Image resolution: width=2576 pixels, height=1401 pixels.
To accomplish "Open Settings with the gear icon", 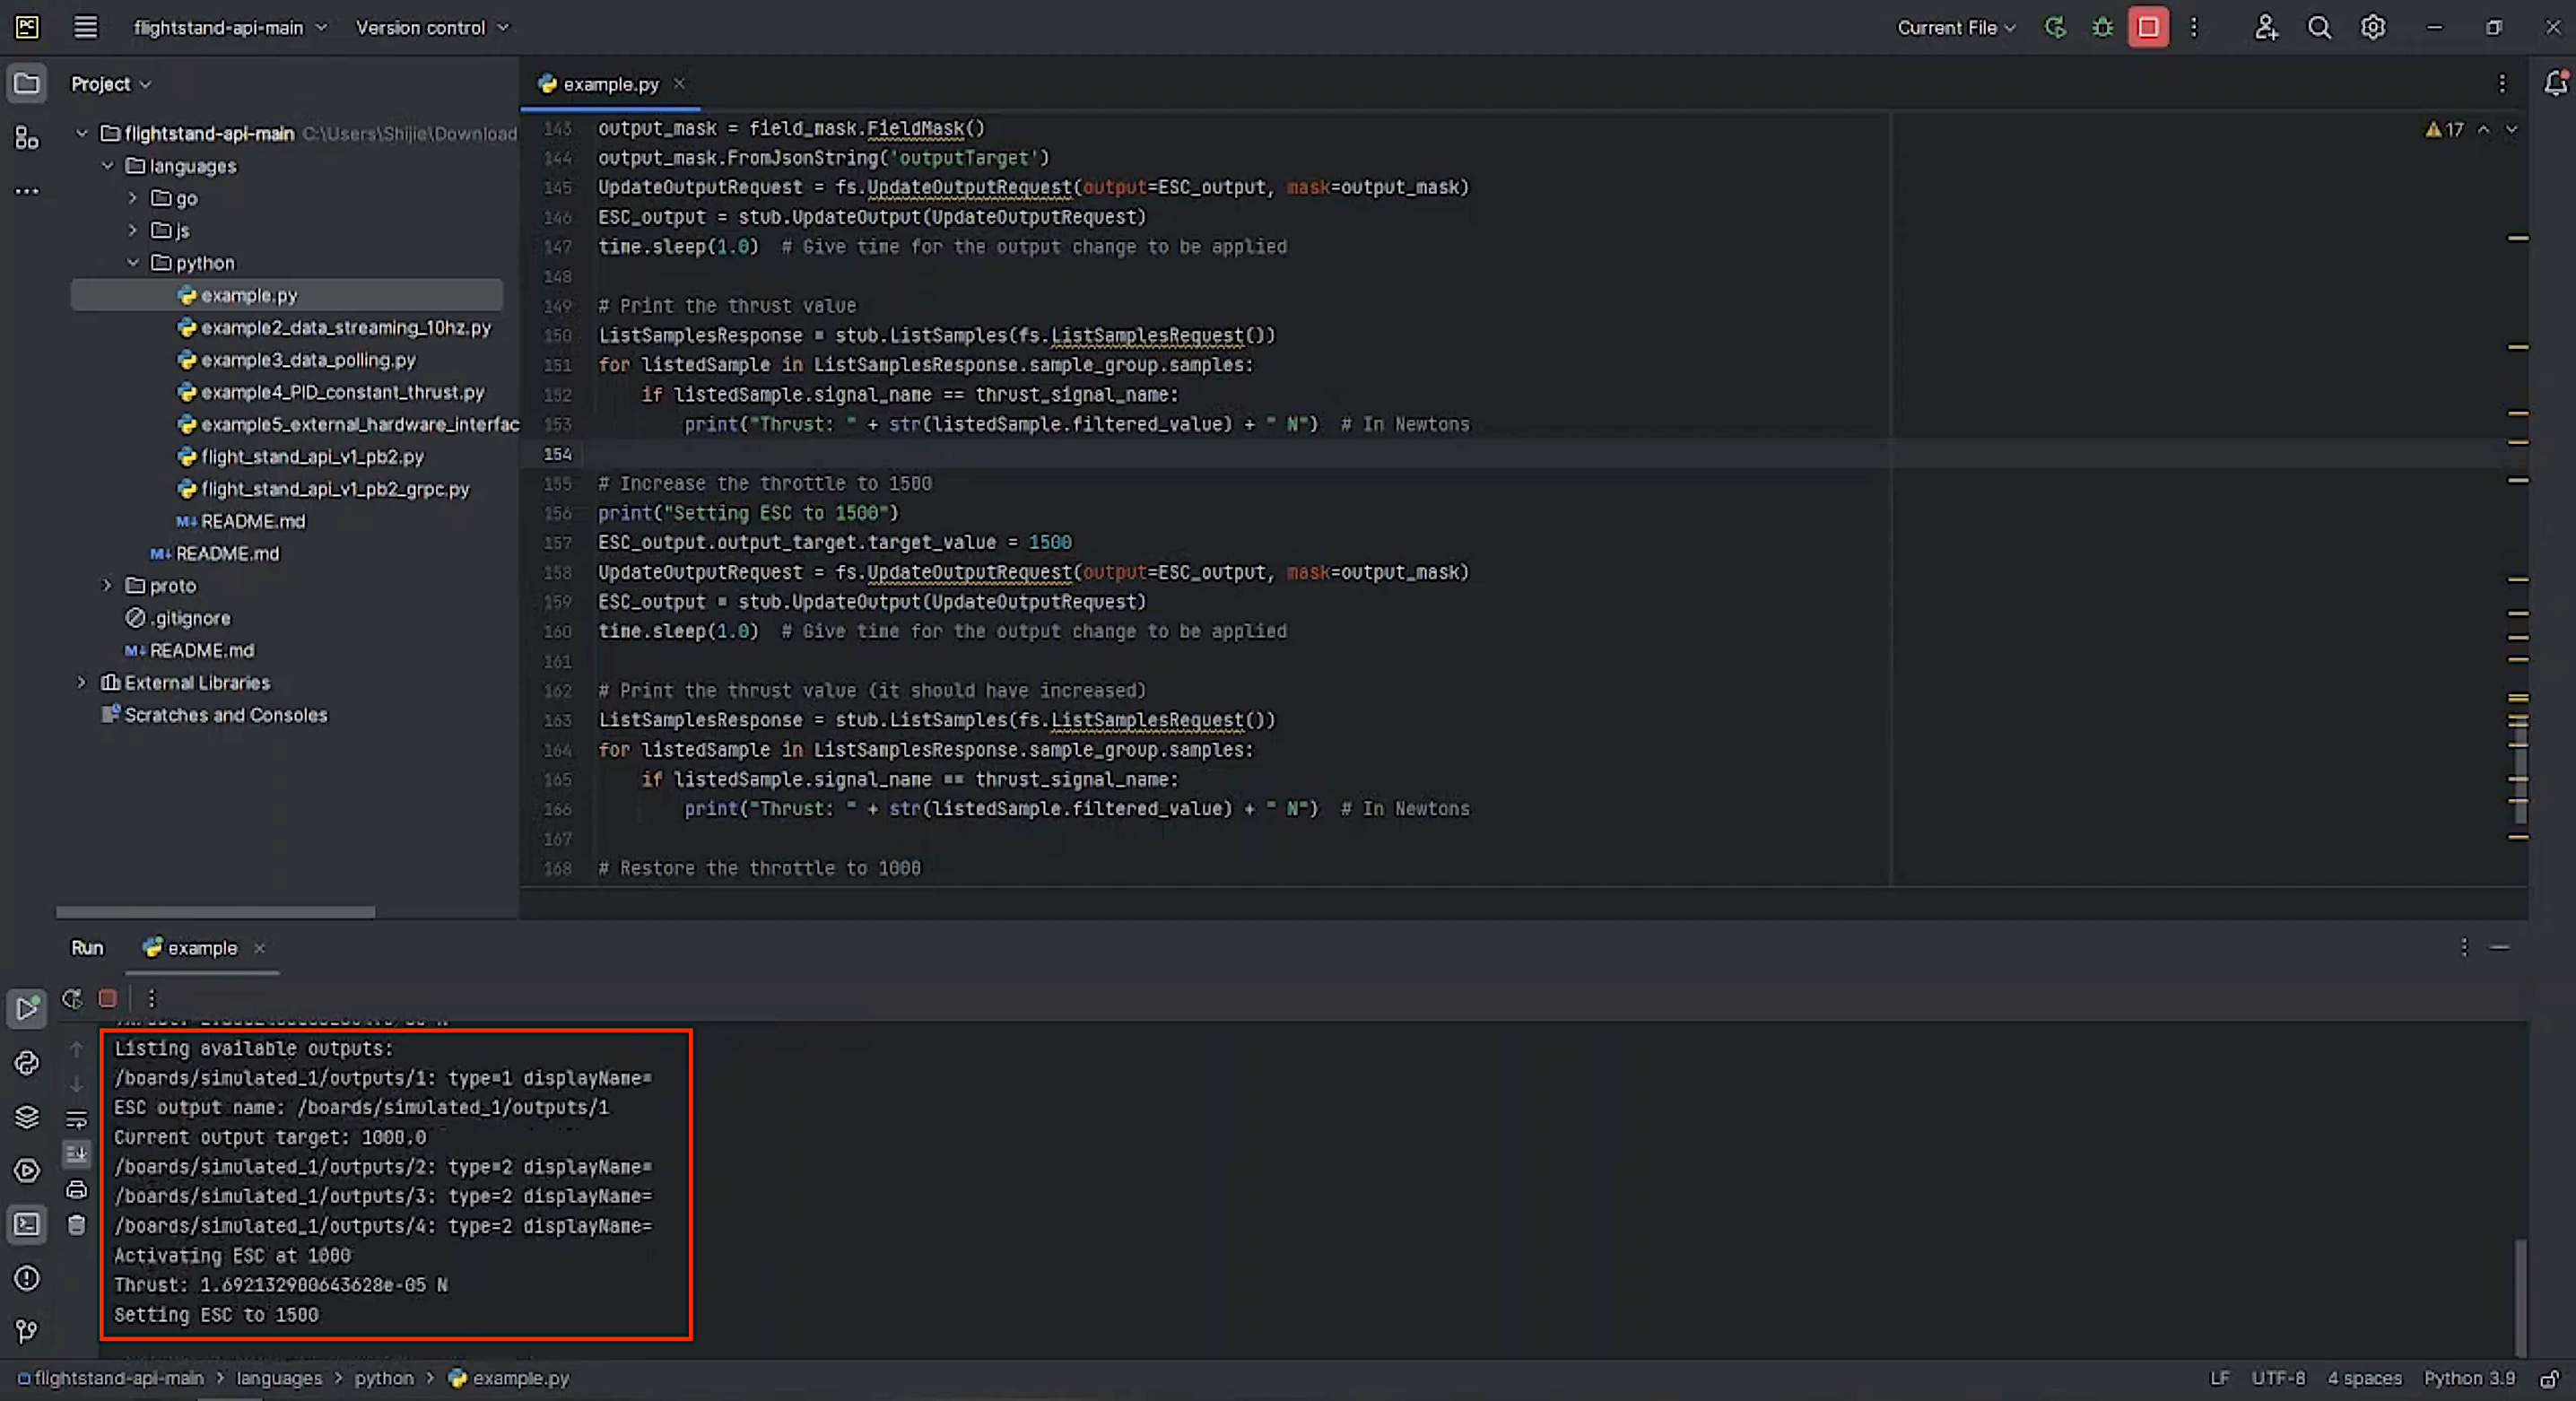I will click(2372, 27).
